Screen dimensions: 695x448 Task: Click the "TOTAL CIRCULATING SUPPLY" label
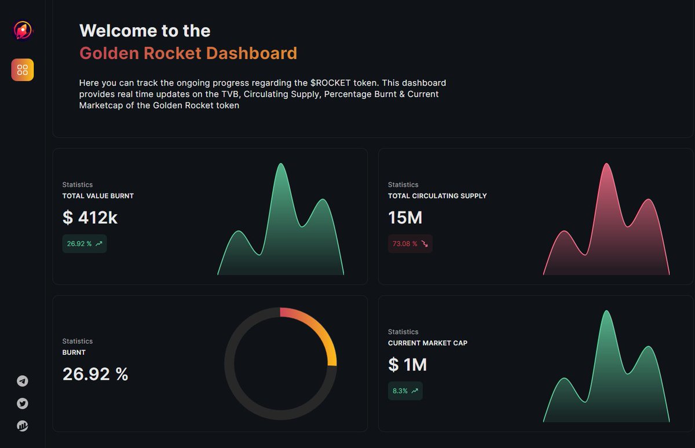pyautogui.click(x=437, y=196)
